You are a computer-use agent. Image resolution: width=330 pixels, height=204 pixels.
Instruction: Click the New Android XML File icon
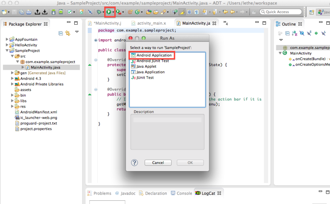pos(81,12)
